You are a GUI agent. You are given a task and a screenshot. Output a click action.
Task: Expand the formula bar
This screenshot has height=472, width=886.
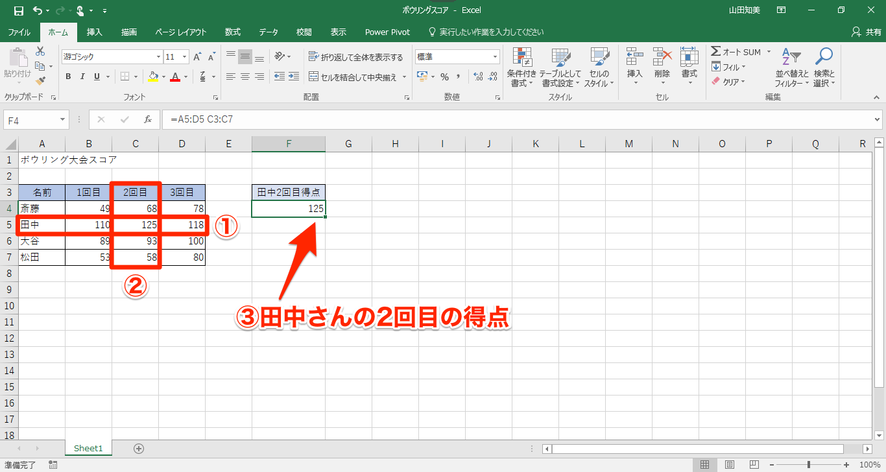pos(878,119)
